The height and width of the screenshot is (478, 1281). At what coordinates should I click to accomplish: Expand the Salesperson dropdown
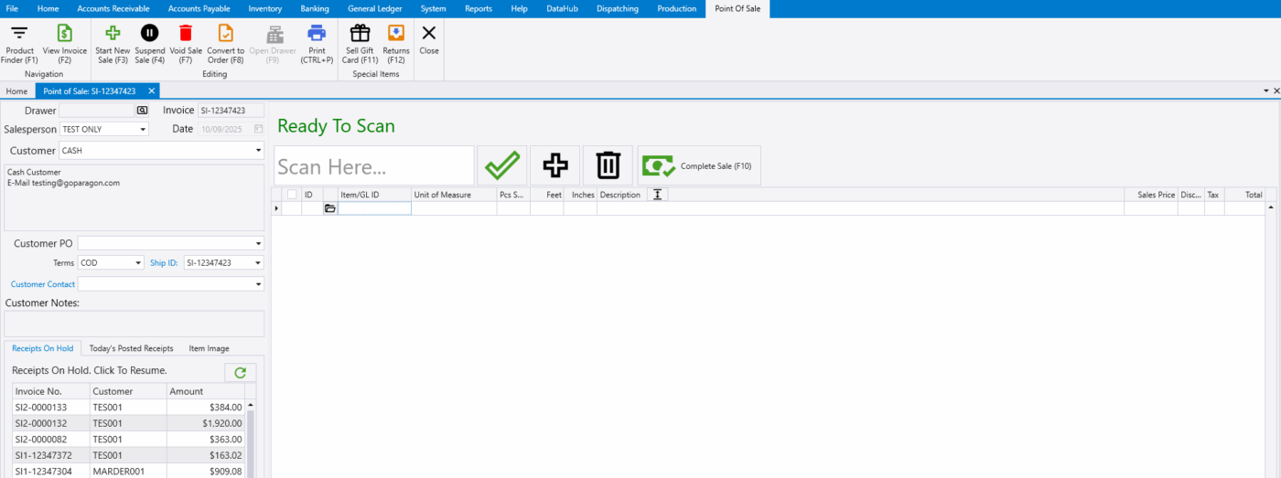[143, 130]
